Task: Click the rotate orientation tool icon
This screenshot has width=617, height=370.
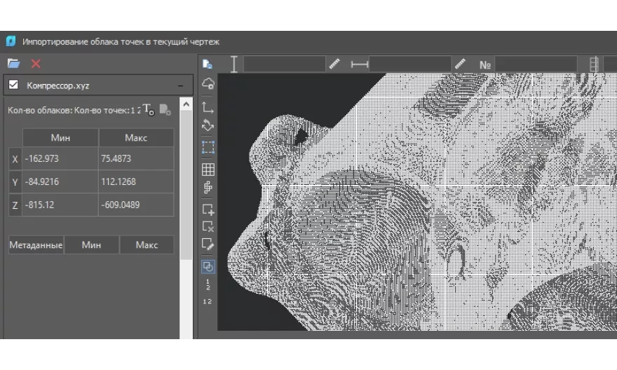Action: [208, 126]
